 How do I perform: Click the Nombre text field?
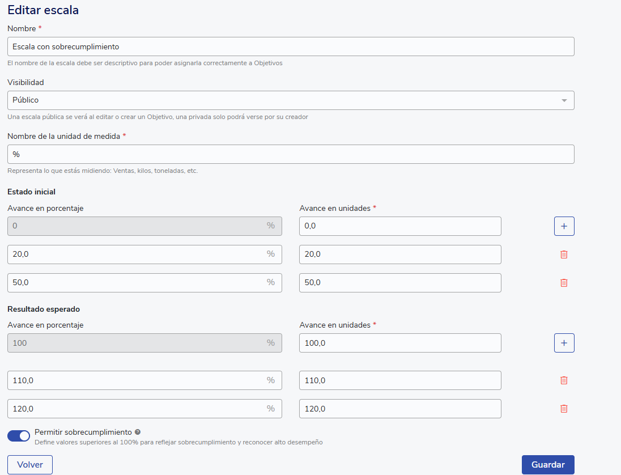(x=291, y=46)
